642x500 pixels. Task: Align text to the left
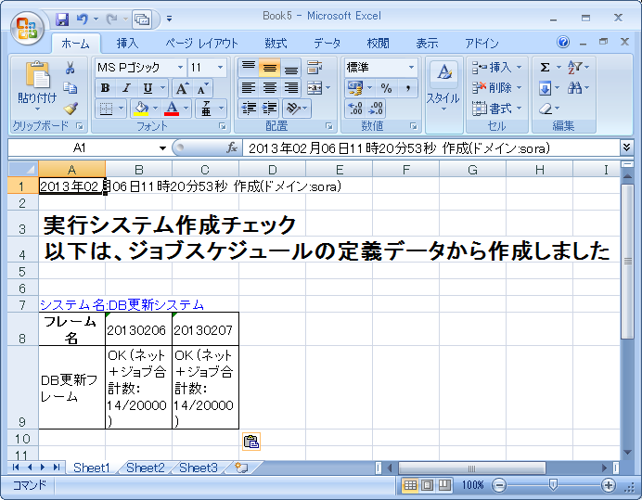coord(248,87)
